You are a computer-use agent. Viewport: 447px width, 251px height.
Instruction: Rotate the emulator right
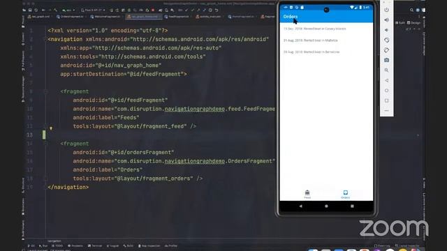pos(386,50)
